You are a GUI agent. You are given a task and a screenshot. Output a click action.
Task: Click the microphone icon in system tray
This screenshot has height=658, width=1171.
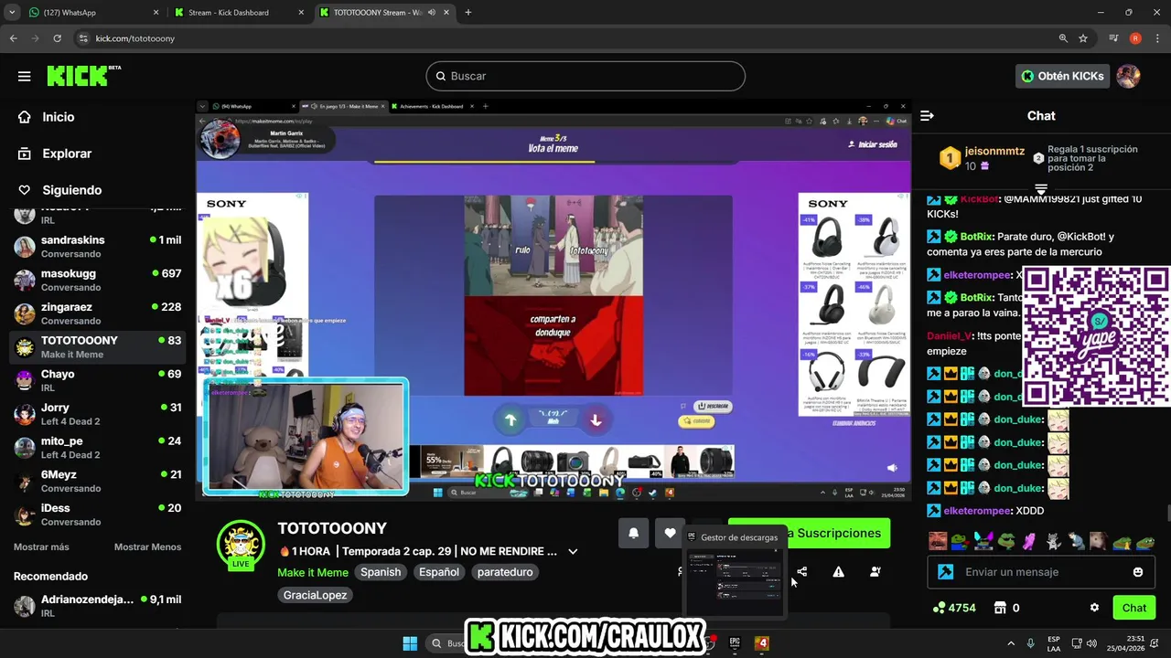coord(1031,643)
